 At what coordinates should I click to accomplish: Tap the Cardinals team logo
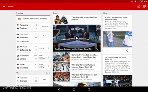(18, 34)
